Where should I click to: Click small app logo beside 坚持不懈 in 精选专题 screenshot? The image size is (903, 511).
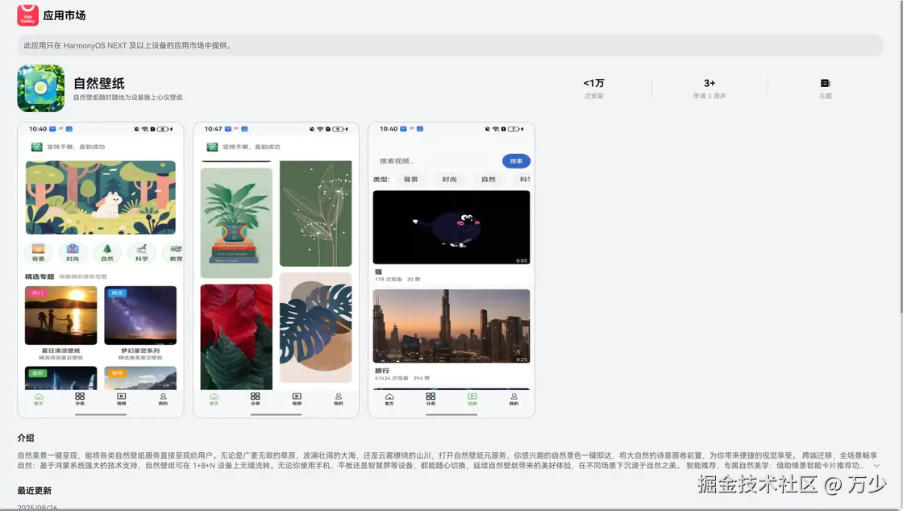[37, 147]
